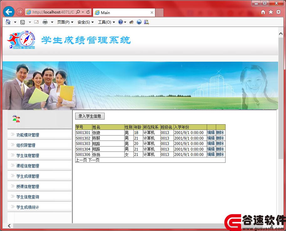Click the localhost URL address field

(x=53, y=12)
